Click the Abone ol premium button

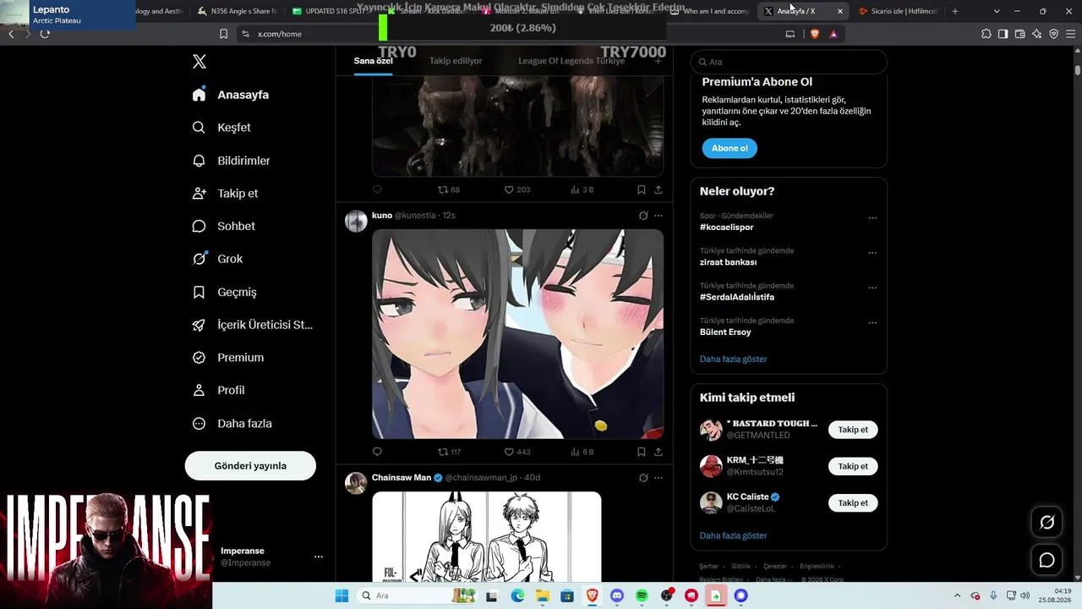[730, 148]
